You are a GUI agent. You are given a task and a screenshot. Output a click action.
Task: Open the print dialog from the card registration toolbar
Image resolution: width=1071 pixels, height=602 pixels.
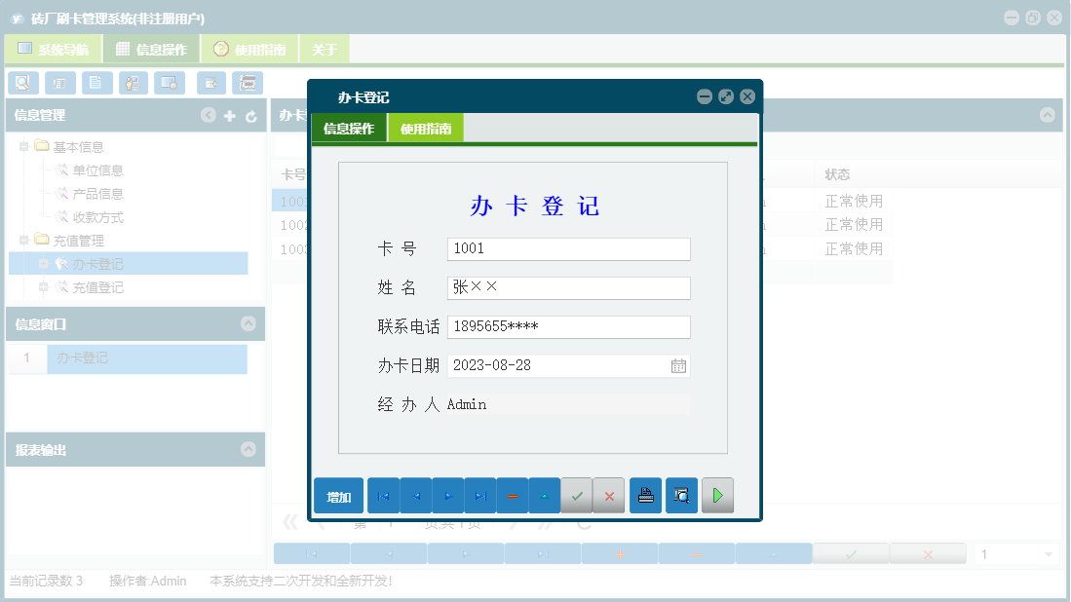click(x=644, y=495)
